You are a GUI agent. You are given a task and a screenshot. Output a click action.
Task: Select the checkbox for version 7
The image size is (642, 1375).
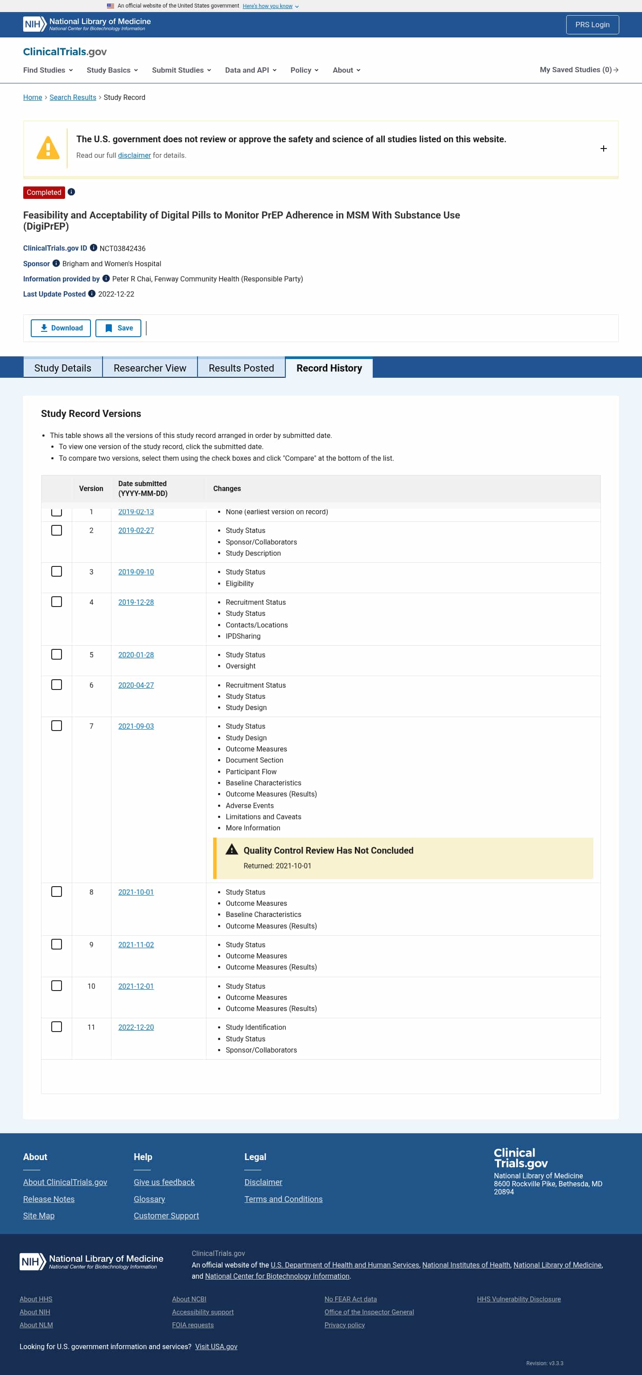coord(57,725)
